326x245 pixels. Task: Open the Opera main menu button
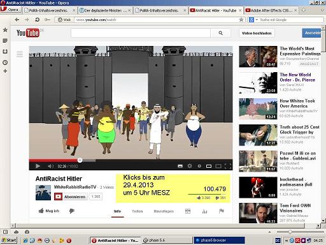(11, 10)
